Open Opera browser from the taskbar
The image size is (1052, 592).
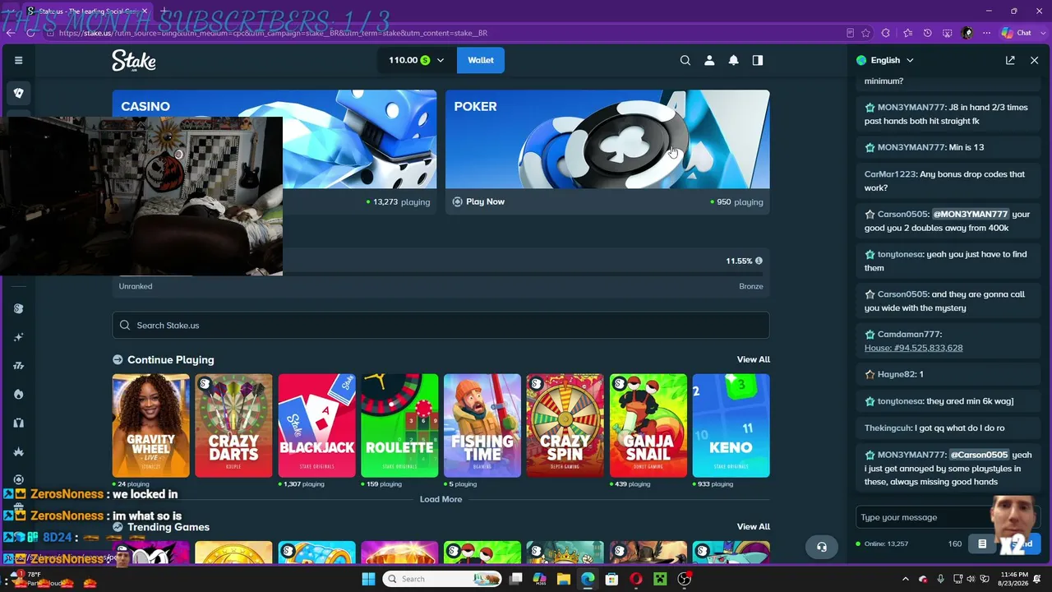[x=635, y=579]
